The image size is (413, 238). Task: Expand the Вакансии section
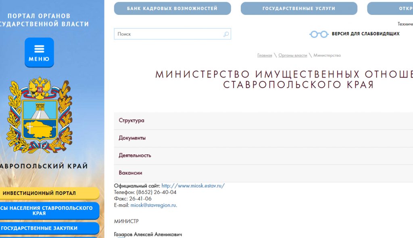tap(130, 173)
